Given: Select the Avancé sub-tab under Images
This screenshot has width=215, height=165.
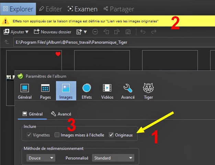Looking at the screenshot, I should coord(61,114).
